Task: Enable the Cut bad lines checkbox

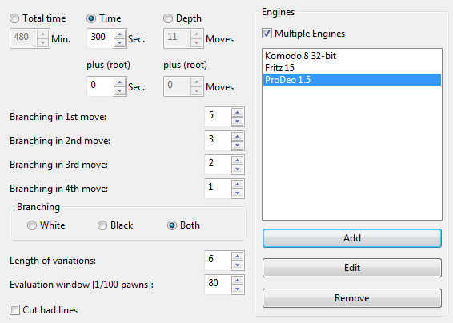Action: coord(14,310)
